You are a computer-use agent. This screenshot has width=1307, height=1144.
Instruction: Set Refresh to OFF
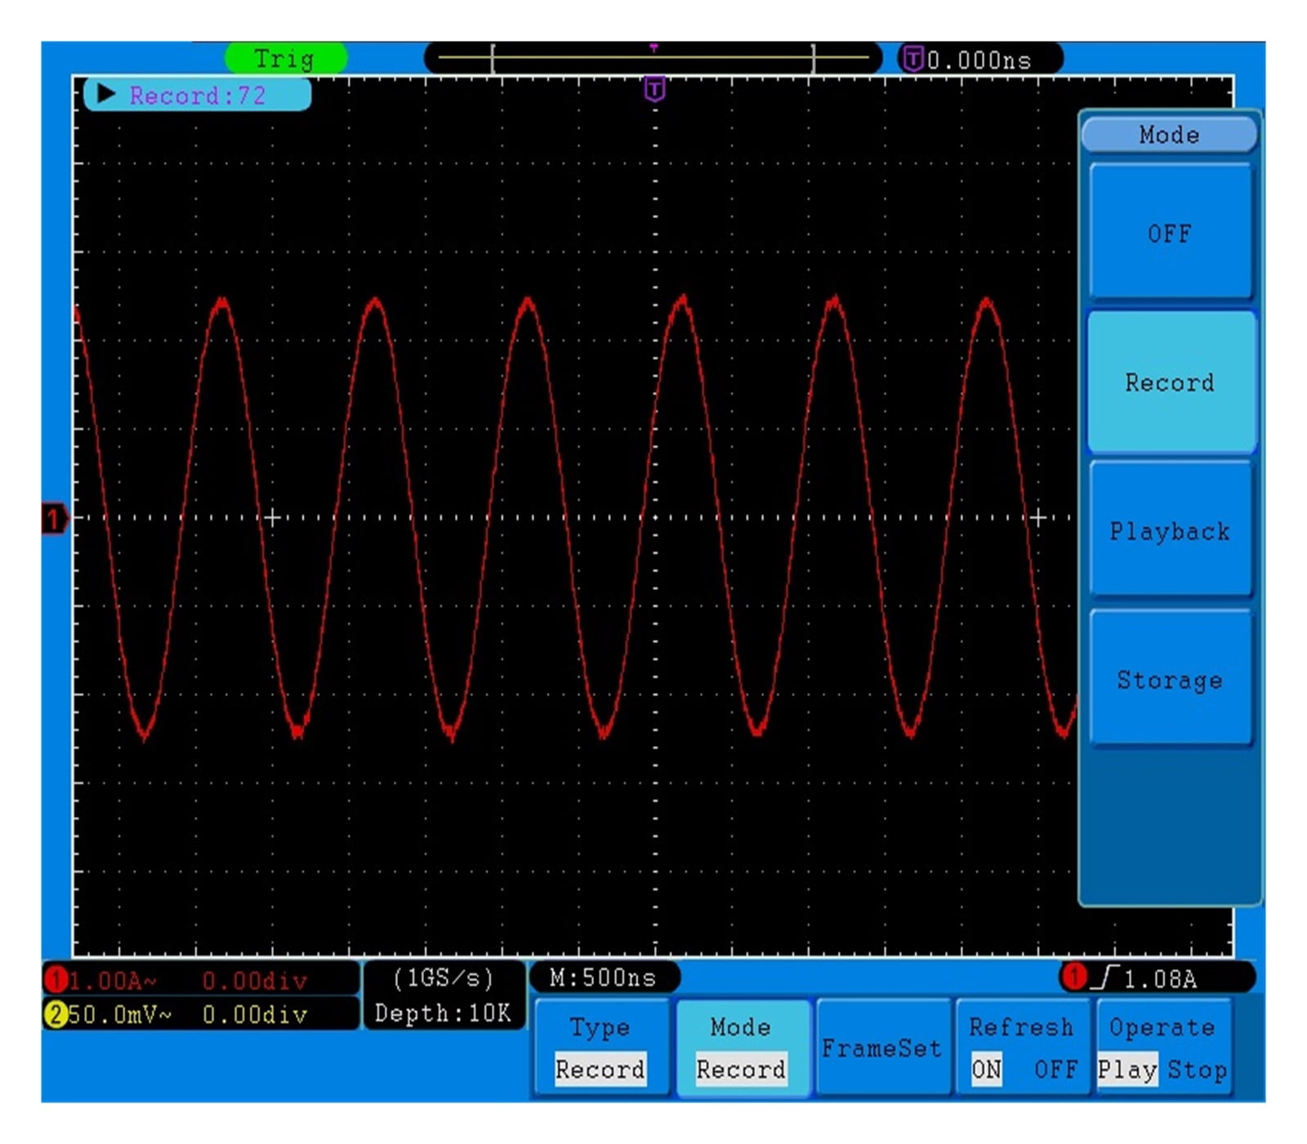pos(1055,1069)
